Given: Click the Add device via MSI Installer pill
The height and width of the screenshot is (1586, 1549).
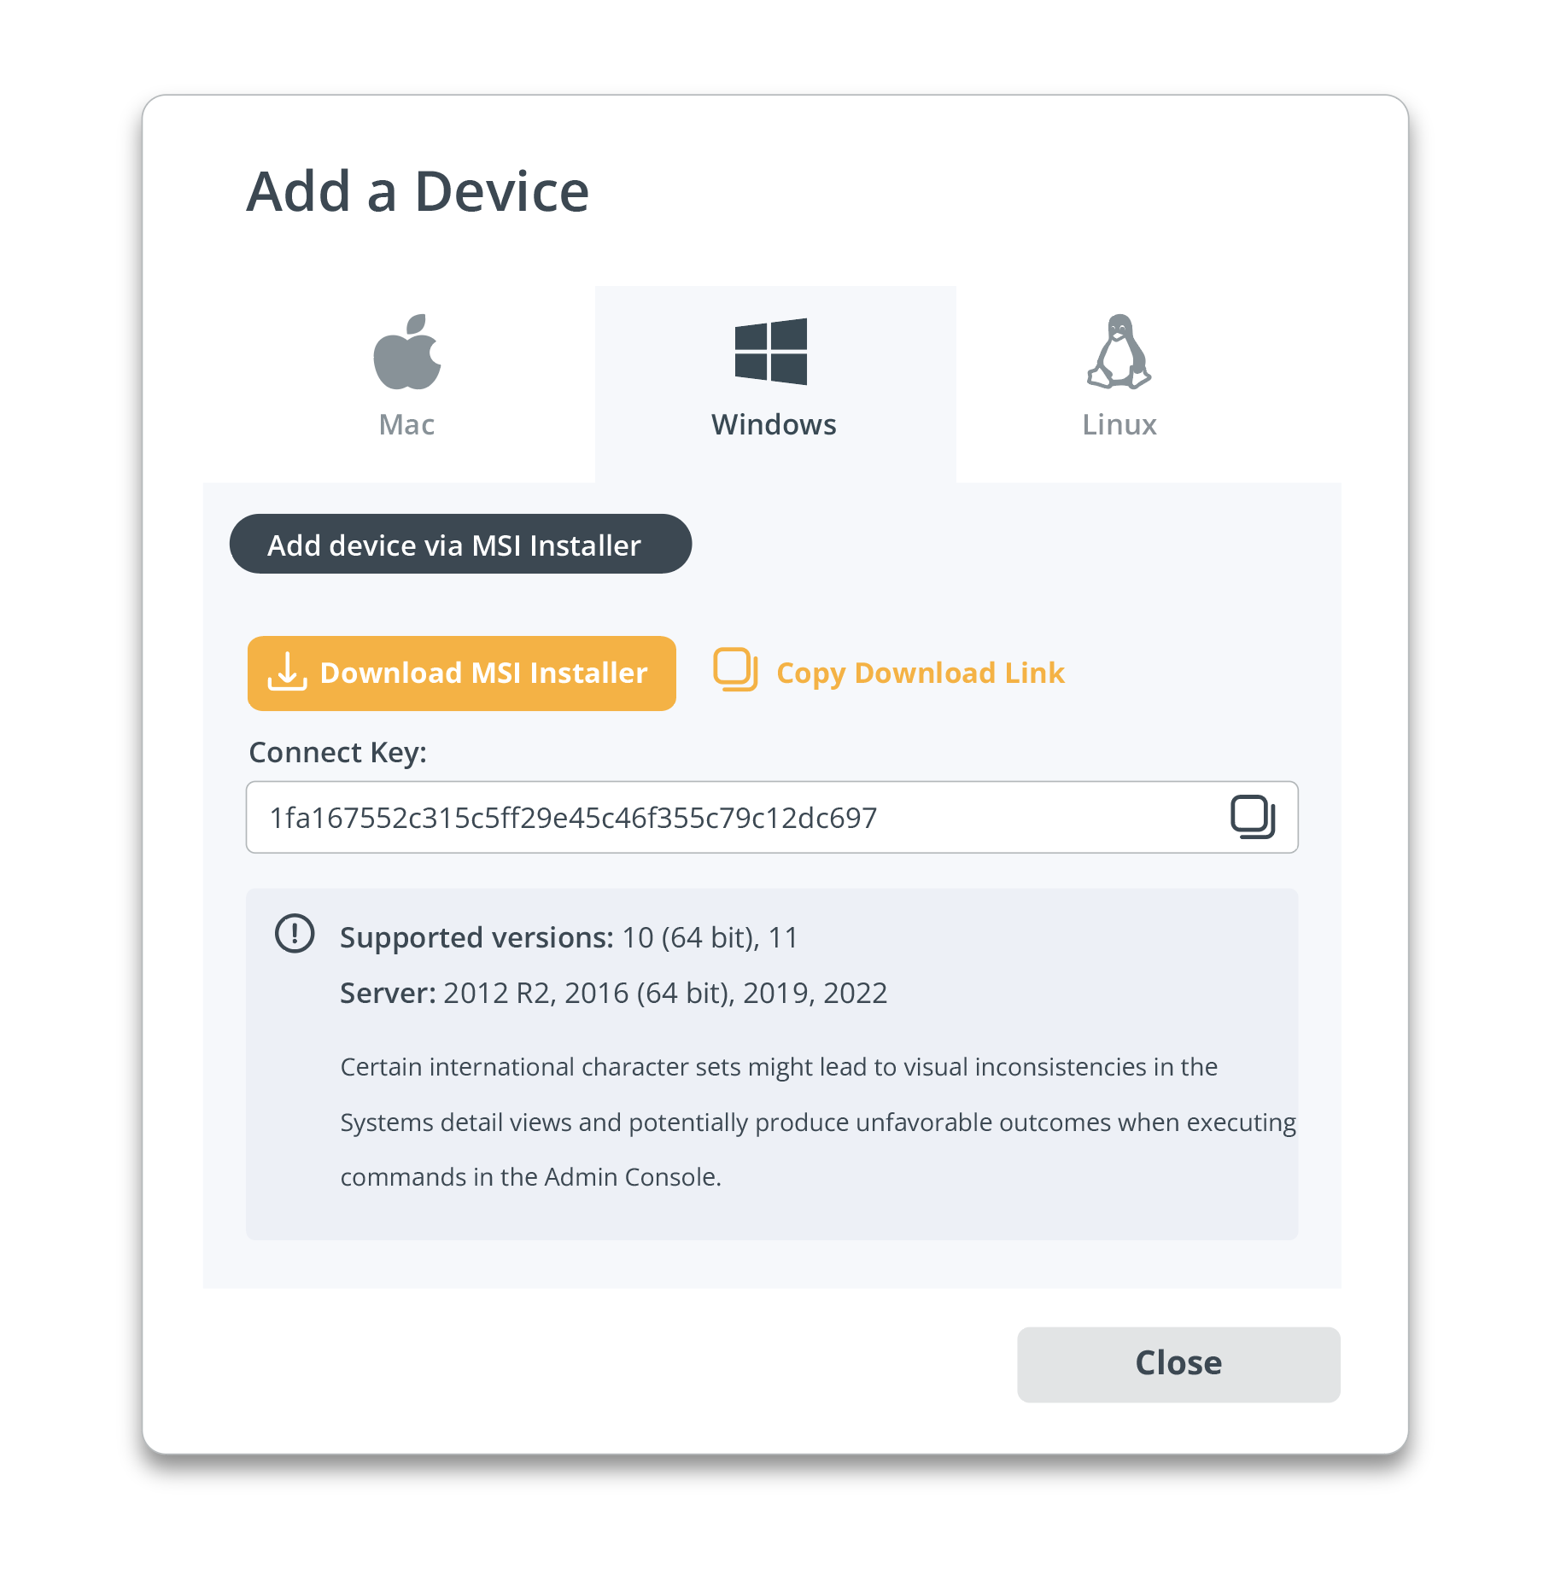Looking at the screenshot, I should coord(460,545).
